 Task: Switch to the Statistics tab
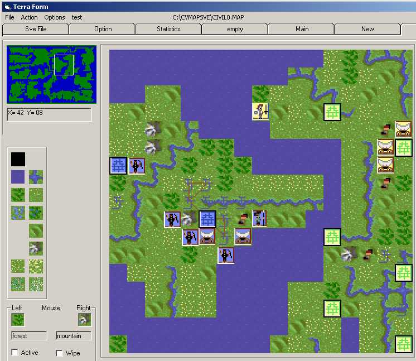tap(168, 29)
